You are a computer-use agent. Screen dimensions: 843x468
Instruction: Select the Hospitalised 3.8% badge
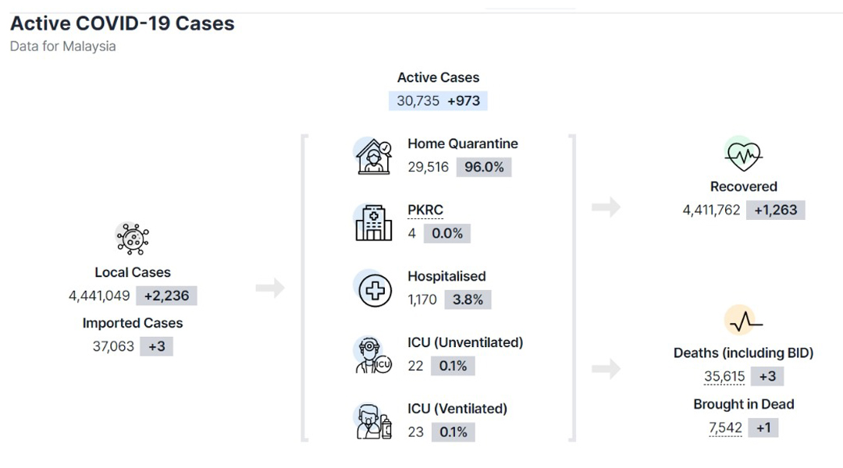(x=468, y=300)
